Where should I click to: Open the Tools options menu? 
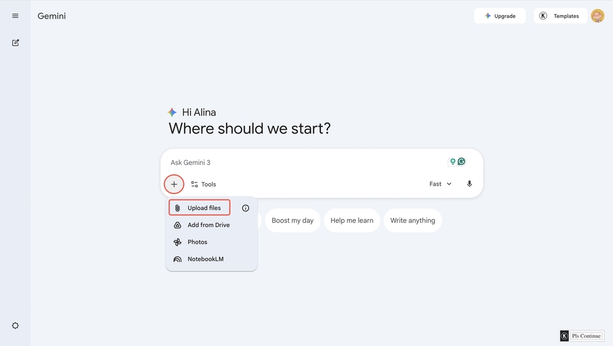pos(204,184)
